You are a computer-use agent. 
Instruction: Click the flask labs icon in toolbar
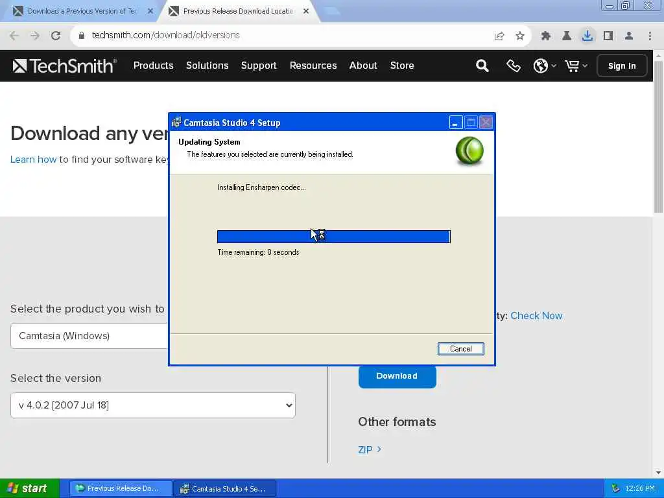567,36
